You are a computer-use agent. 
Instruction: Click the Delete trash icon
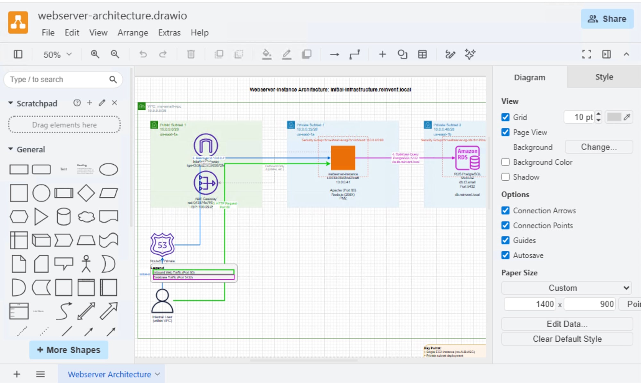coord(191,54)
